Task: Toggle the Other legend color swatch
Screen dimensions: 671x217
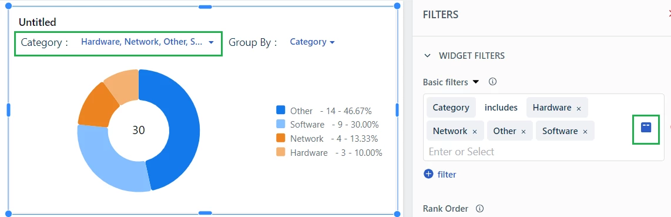Action: [281, 111]
